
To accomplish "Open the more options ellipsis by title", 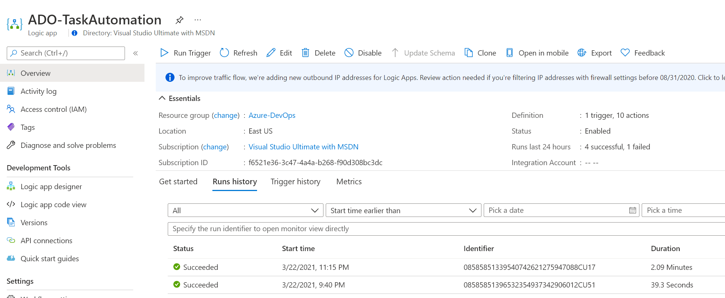I will [198, 20].
